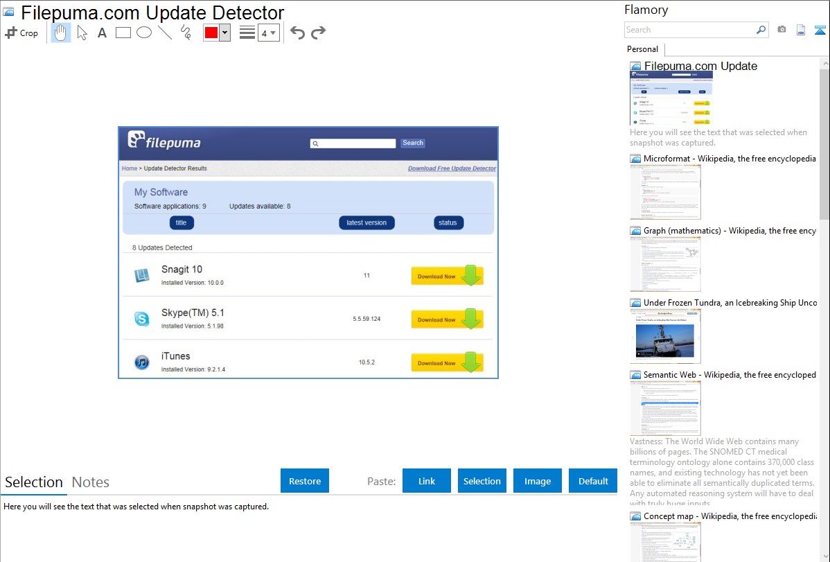Open the Notes tab
The width and height of the screenshot is (830, 562).
91,482
